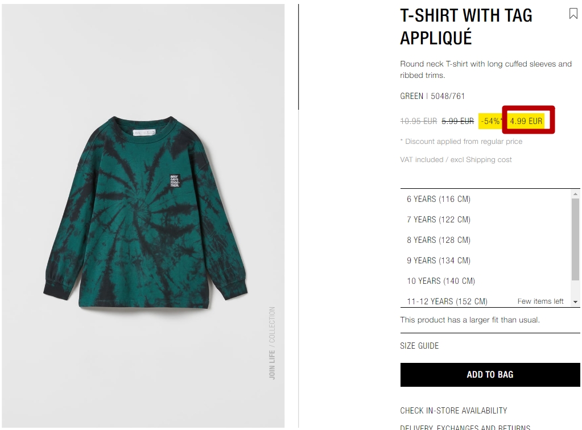582x430 pixels.
Task: Select size 8 YEARS (128 CM)
Action: 485,240
